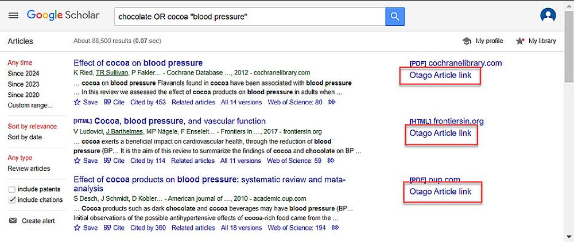The height and width of the screenshot is (242, 574).
Task: Expand more options arrows for second result
Action: [331, 161]
